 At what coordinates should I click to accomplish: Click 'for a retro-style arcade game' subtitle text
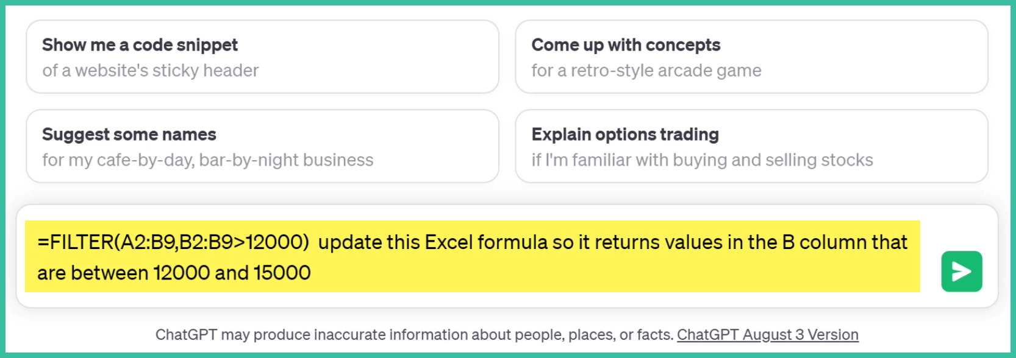click(x=646, y=71)
